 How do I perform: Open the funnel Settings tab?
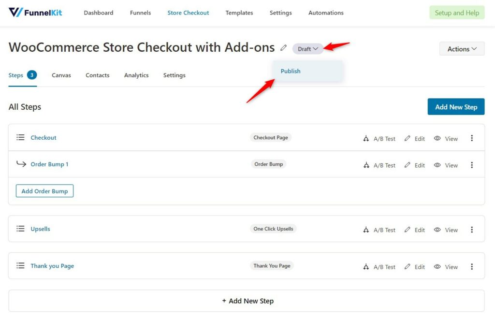[174, 75]
